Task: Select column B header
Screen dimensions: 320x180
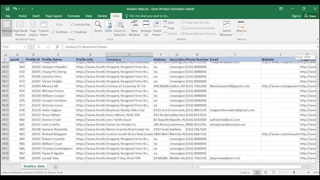Action: (x=33, y=55)
